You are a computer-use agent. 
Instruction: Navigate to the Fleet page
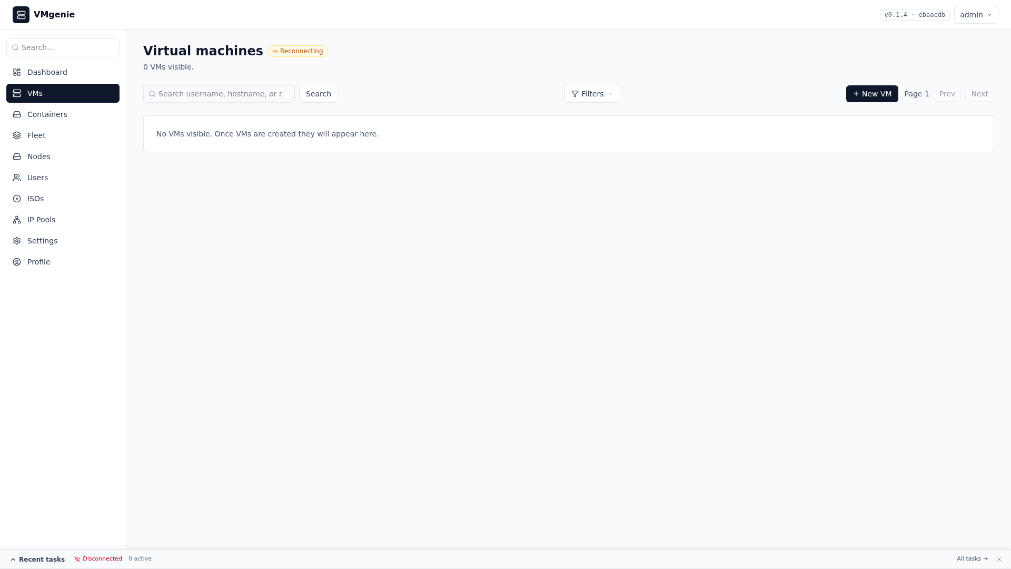[63, 135]
